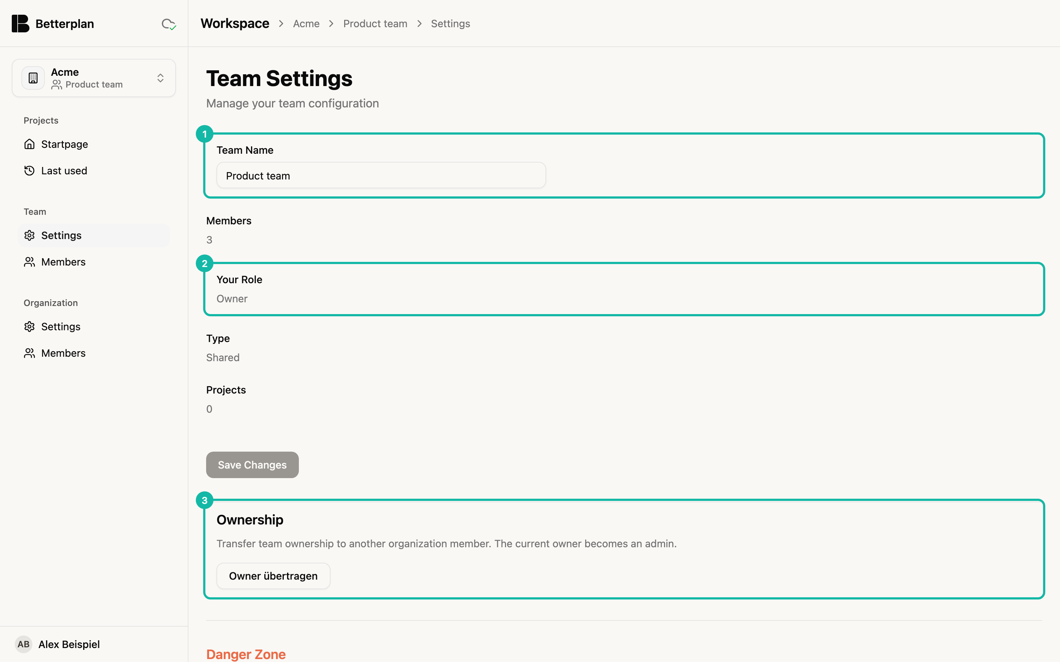Viewport: 1060px width, 662px height.
Task: Open Startpage in the sidebar
Action: [x=94, y=144]
